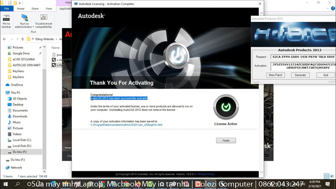Open the Privacy Policy link
Screen dimensions: 336x189
(x=206, y=174)
